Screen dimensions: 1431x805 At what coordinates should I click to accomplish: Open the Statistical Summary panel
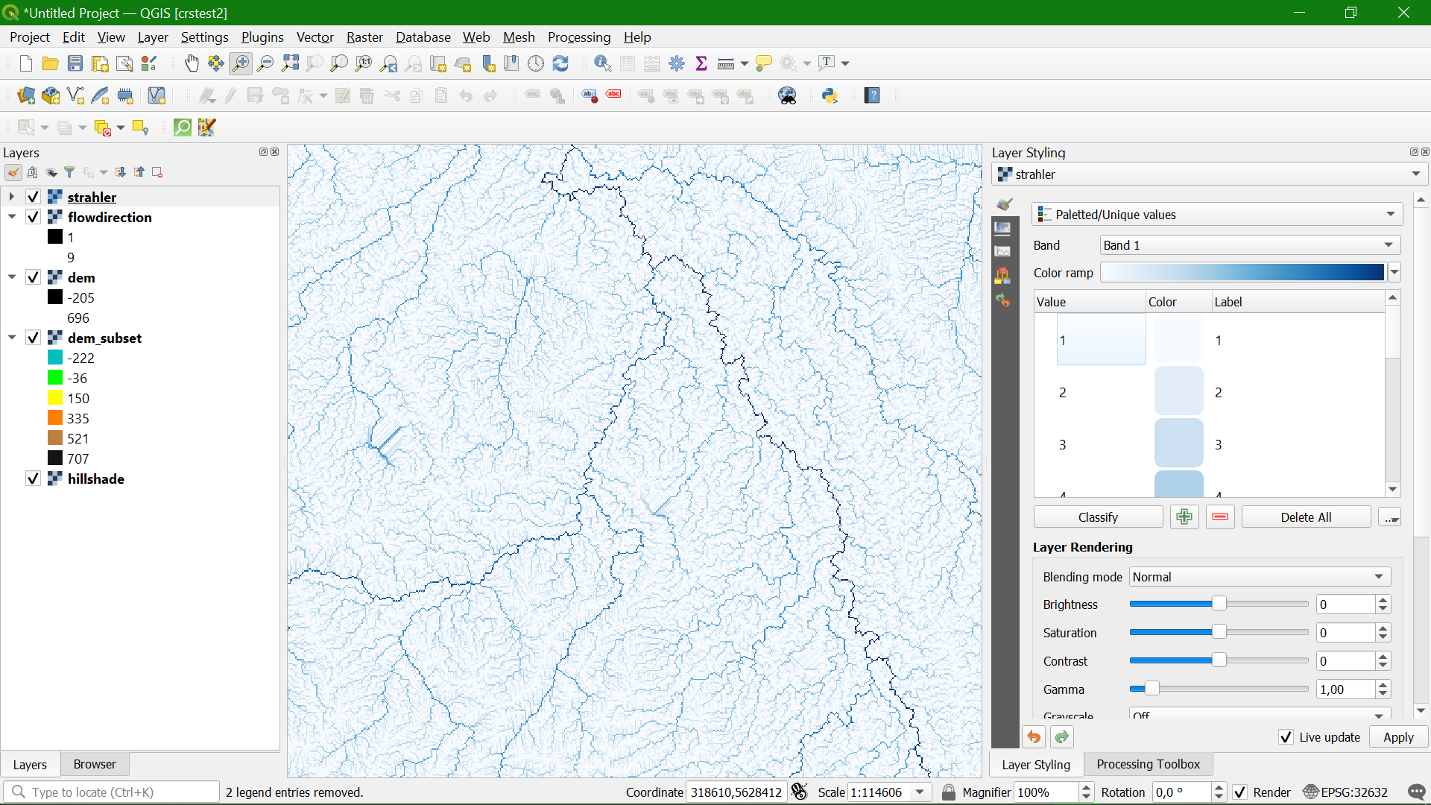click(x=701, y=63)
